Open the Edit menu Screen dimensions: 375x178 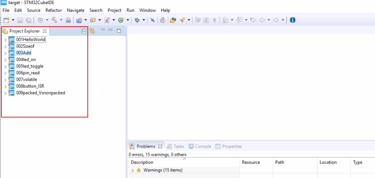pyautogui.click(x=18, y=10)
